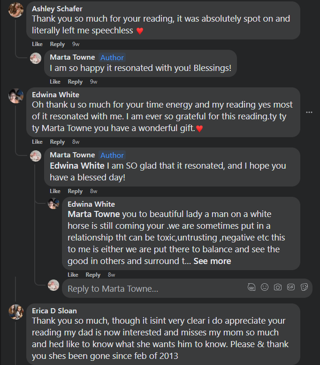Screen dimensions: 320x365
Task: Like Edwina White's nested reply
Action: pos(73,275)
